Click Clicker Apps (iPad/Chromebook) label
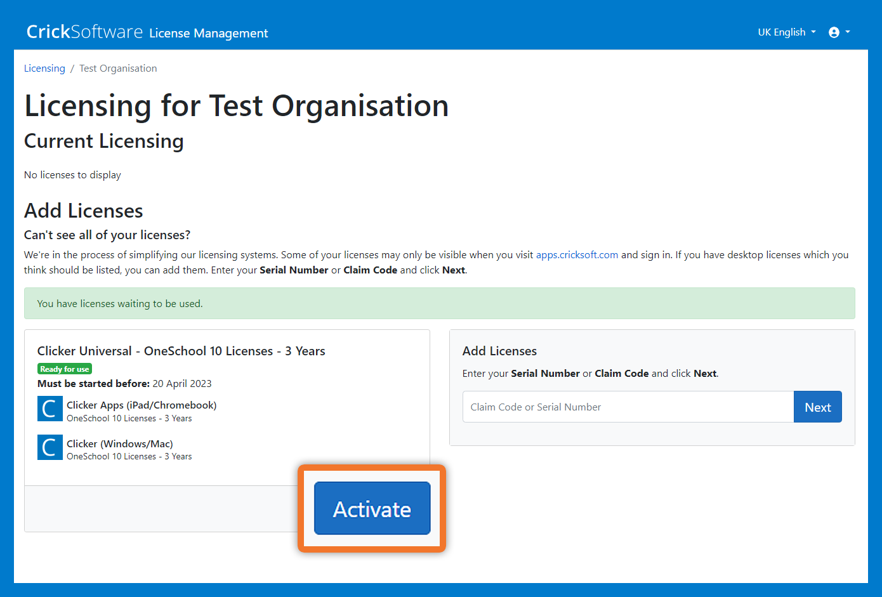 pyautogui.click(x=142, y=405)
